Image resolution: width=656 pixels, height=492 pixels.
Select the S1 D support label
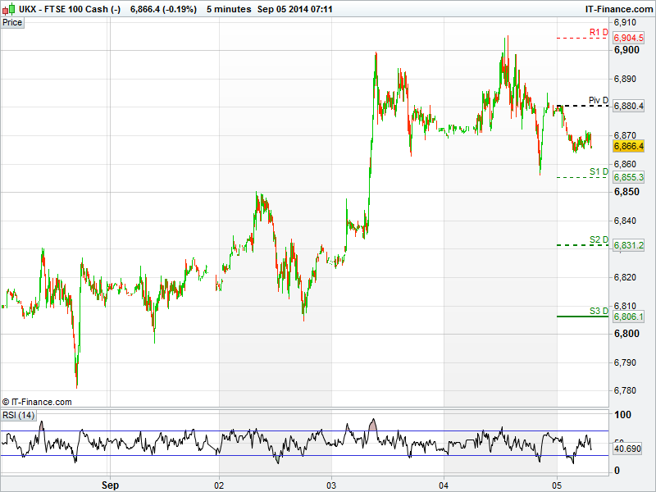point(598,171)
